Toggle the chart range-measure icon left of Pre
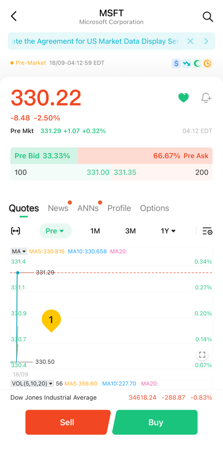 coord(16,231)
